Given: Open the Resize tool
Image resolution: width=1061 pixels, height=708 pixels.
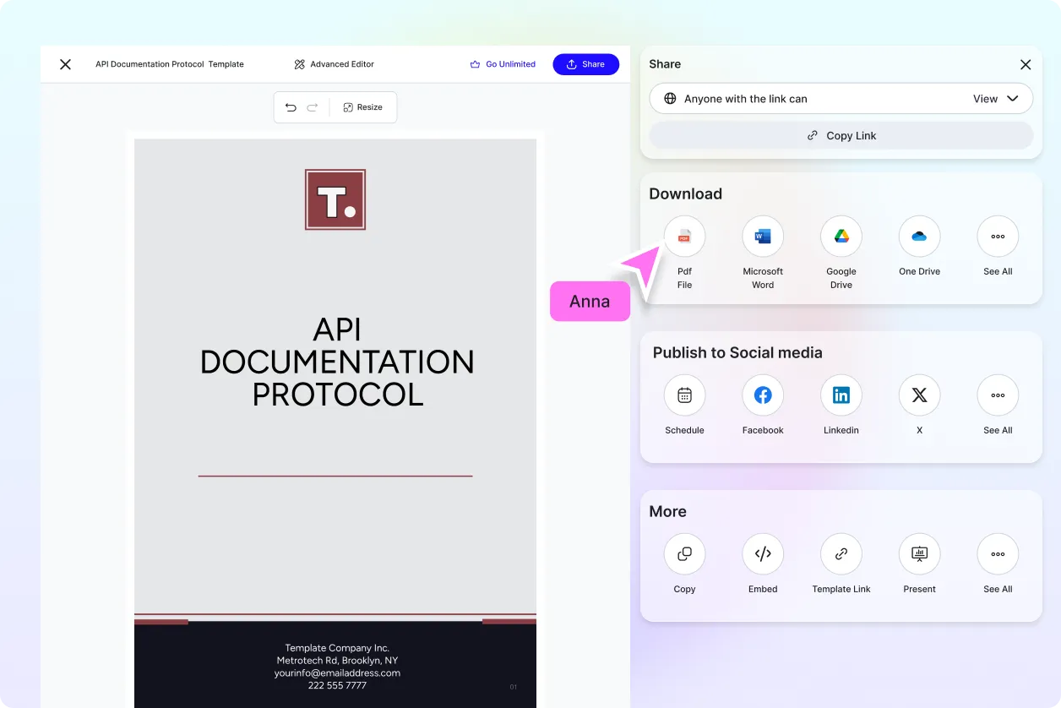Looking at the screenshot, I should click(363, 107).
